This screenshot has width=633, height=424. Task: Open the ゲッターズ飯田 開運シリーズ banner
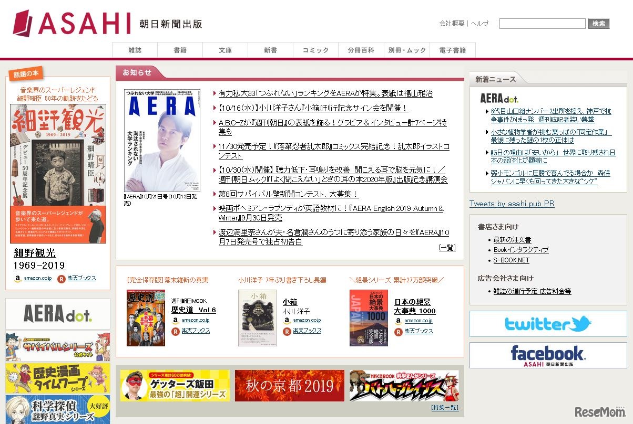(x=175, y=386)
